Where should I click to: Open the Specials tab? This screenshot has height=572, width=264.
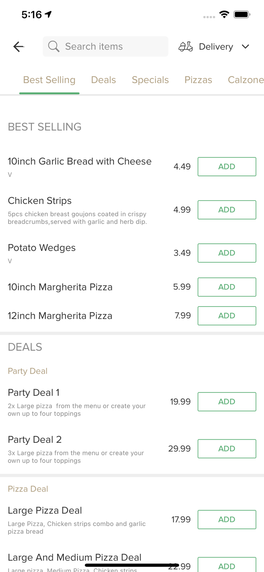[150, 80]
